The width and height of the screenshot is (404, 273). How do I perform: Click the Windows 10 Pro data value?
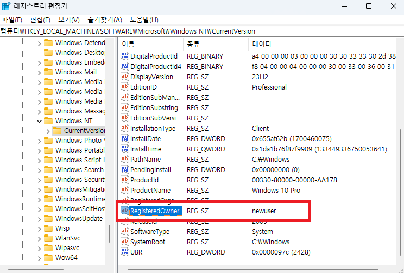[276, 191]
